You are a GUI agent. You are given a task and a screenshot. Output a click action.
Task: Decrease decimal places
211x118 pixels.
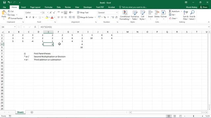point(116,17)
